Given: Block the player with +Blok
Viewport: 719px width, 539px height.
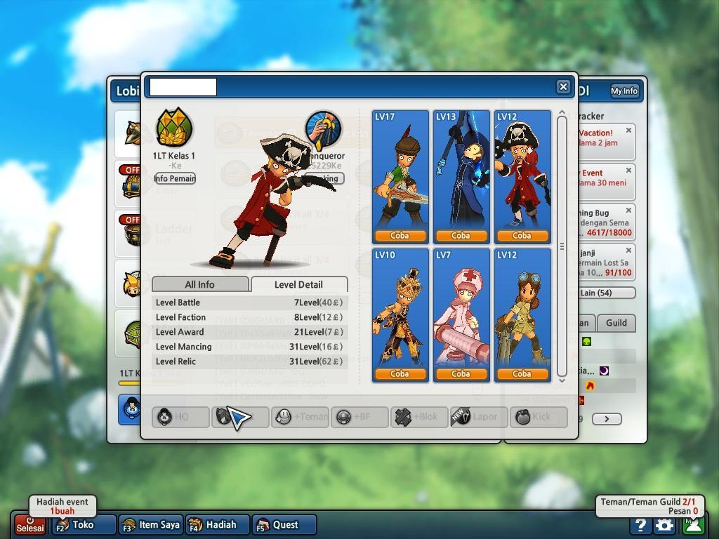Looking at the screenshot, I should (419, 417).
